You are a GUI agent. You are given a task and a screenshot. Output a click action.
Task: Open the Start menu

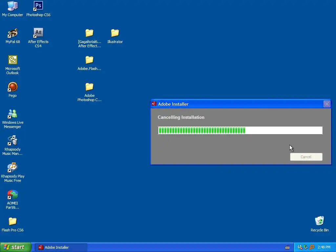16,247
